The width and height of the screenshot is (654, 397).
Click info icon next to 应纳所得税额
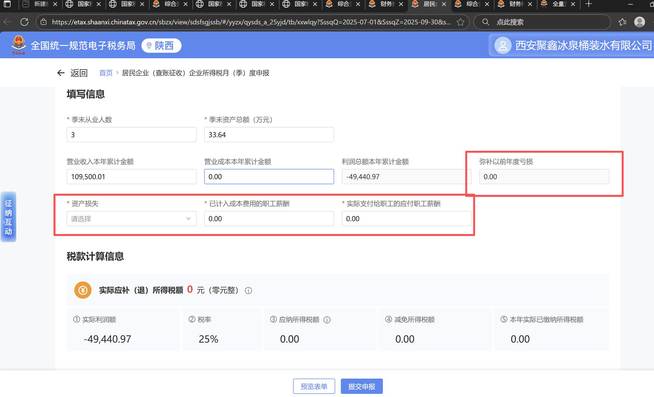(x=327, y=320)
